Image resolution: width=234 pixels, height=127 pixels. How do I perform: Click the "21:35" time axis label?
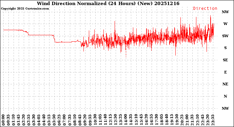192,120
